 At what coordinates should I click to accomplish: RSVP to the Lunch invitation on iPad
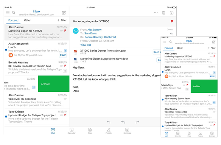tap(63, 55)
